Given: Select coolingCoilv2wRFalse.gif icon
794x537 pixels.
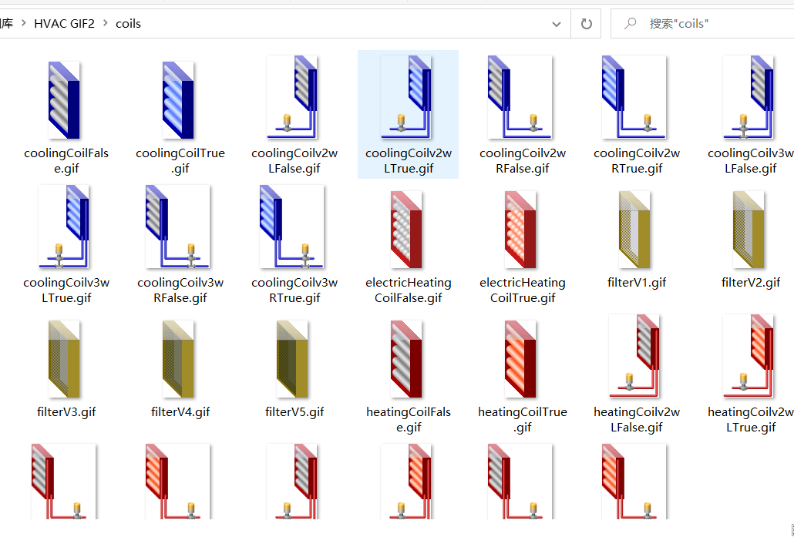Looking at the screenshot, I should point(520,96).
